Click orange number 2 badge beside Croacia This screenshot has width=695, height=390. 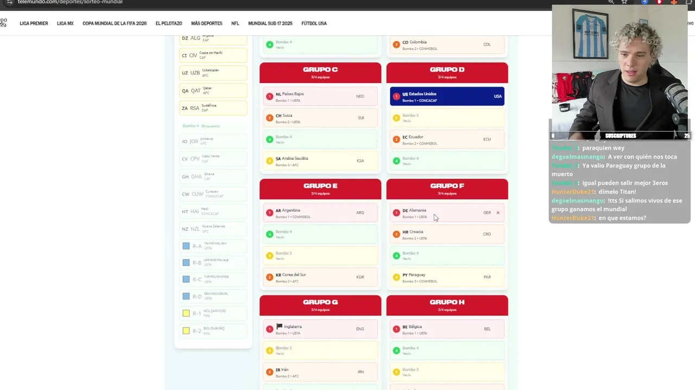coord(396,234)
